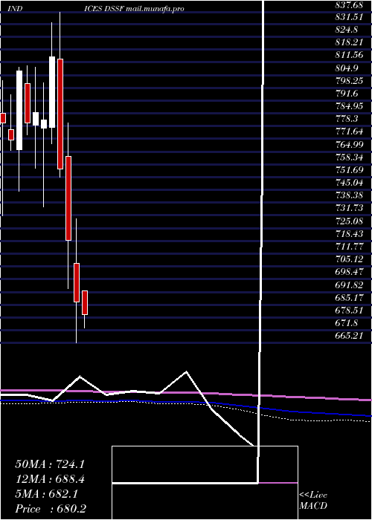
Task: Select the 824.8 price level label
Action: [x=347, y=30]
